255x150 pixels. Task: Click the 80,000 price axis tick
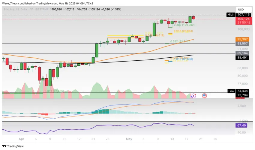coord(242,76)
